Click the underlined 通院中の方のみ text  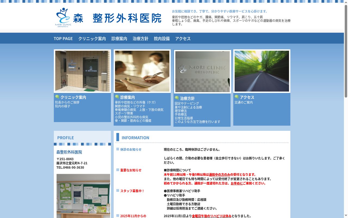click(x=220, y=175)
